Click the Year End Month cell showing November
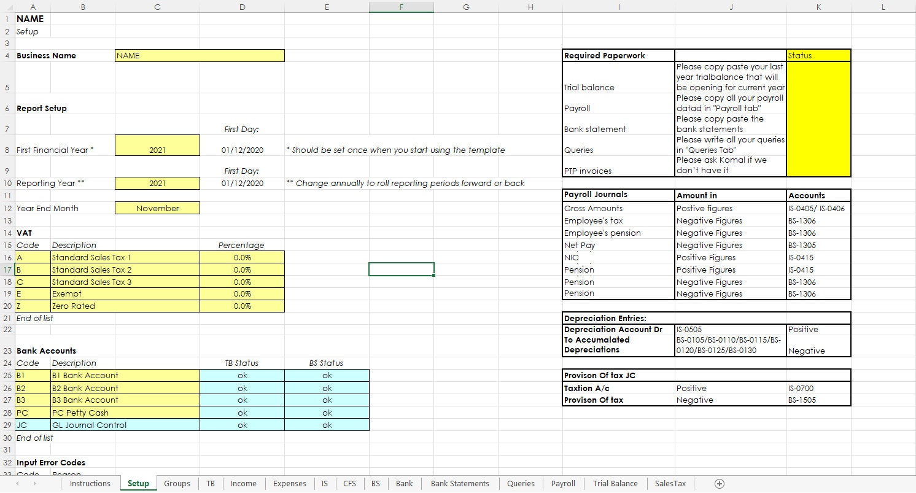Viewport: 916px width, 493px height. pyautogui.click(x=158, y=208)
